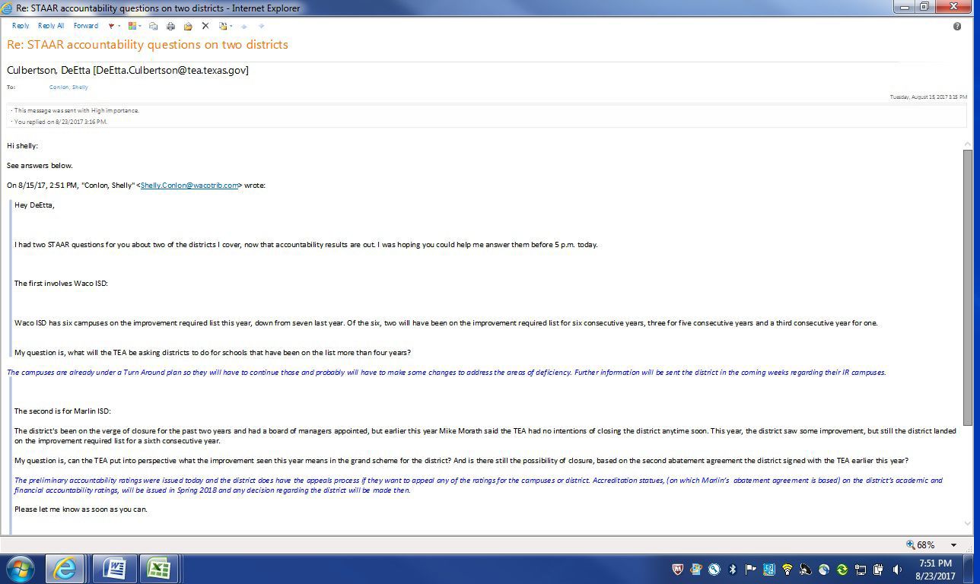Viewport: 980px width, 584px height.
Task: Click the wired network tray icon
Action: tap(861, 569)
